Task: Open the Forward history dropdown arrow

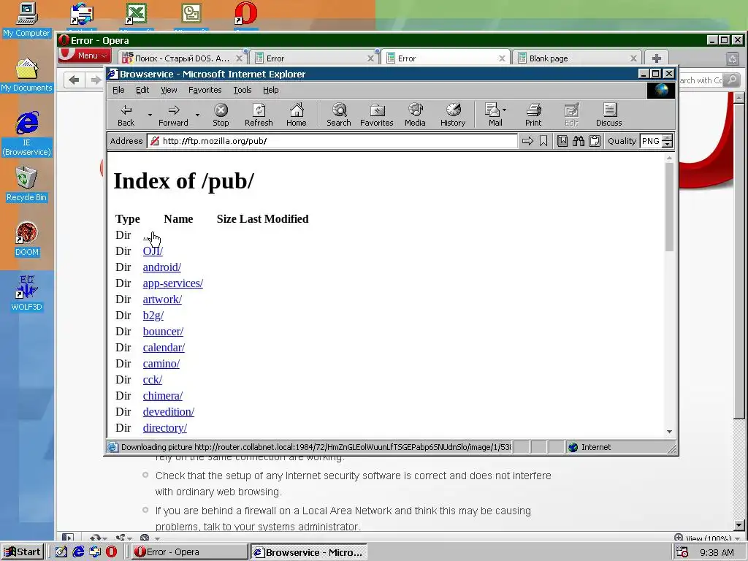Action: coord(197,115)
